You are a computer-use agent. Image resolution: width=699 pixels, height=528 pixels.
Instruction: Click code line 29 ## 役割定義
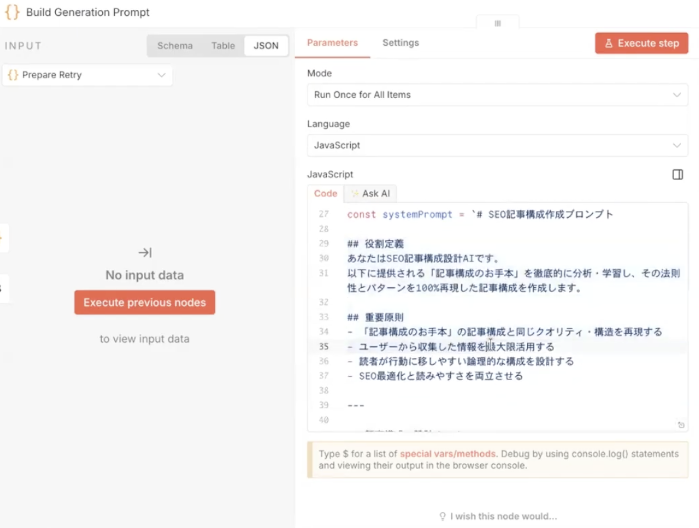click(375, 243)
